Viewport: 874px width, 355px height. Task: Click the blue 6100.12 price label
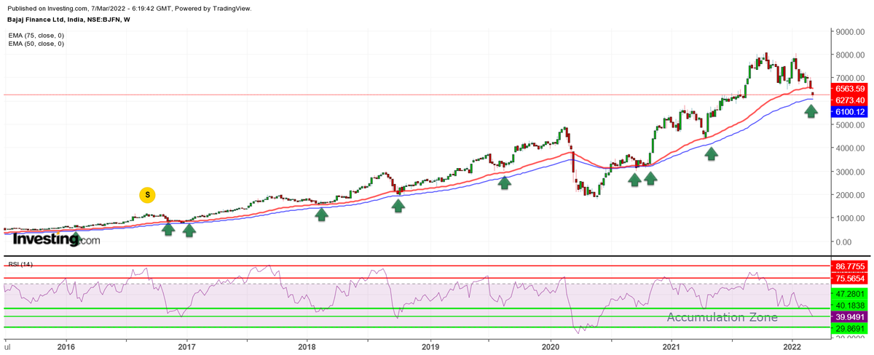(849, 111)
